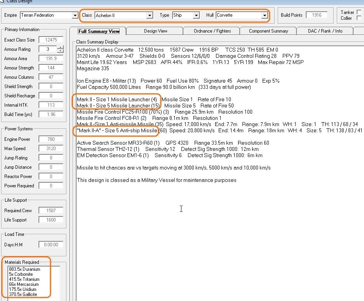Click the Load Time Days:H:M field
364x301 pixels.
tap(51, 245)
